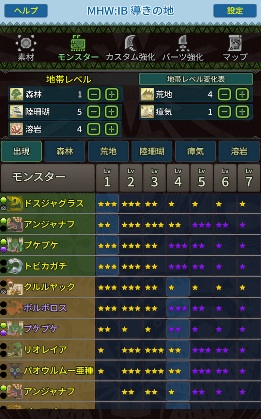261x419 pixels.
Task: Tap the ドスジャグラス monster icon
Action: coord(15,203)
